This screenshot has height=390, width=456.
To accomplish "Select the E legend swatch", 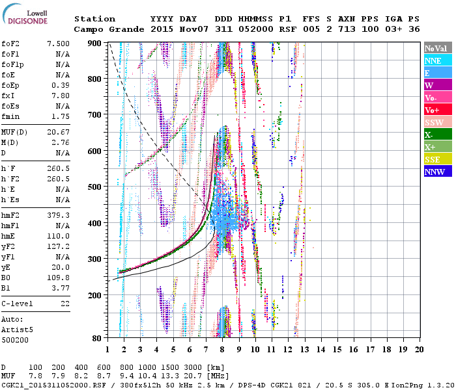I will click(x=438, y=73).
